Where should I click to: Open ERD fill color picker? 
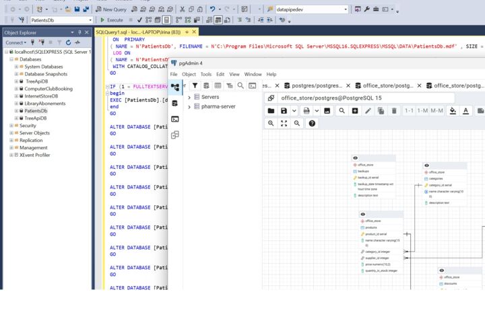tap(453, 110)
